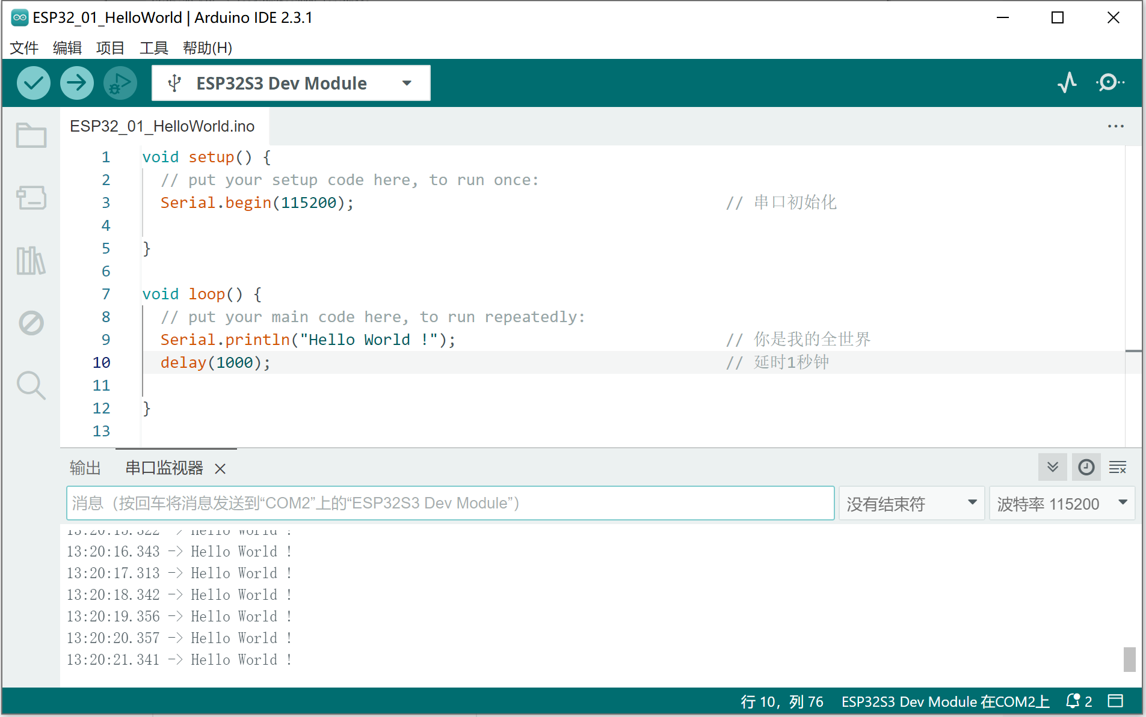Change the 波特率 115200 baud rate dropdown
The image size is (1146, 717).
(x=1062, y=503)
